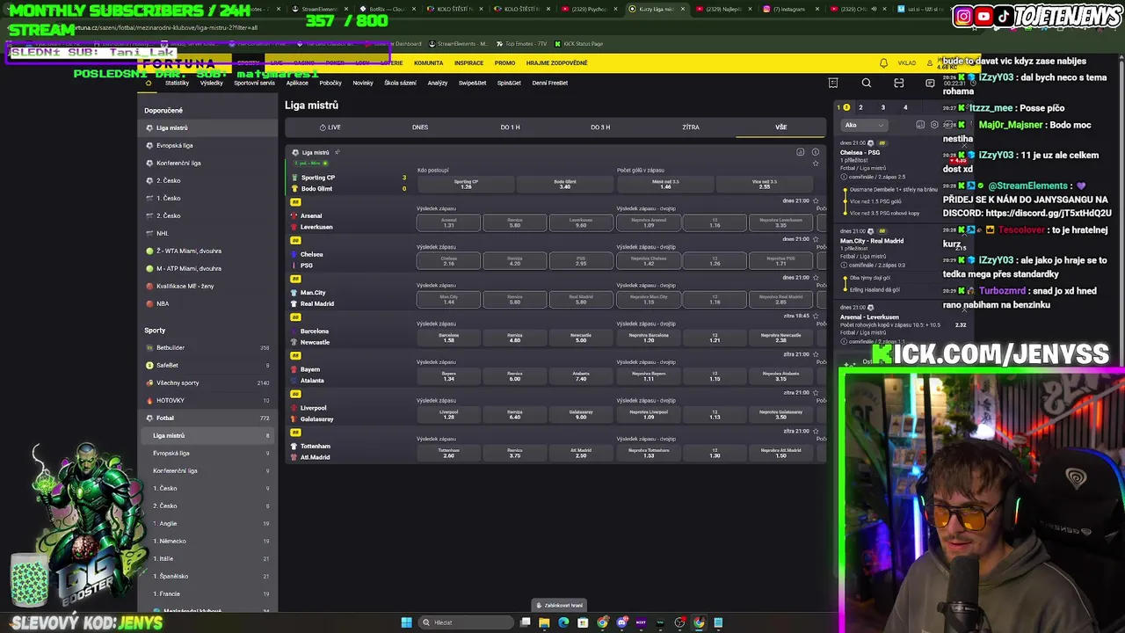The height and width of the screenshot is (633, 1125).
Task: Switch to the DO 1 H filter tab
Action: 511,127
